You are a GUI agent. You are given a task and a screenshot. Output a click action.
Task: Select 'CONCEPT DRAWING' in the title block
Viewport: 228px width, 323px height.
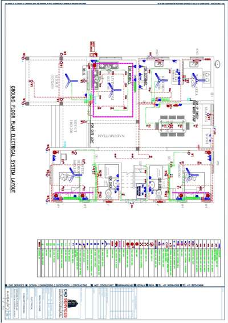pos(23,303)
